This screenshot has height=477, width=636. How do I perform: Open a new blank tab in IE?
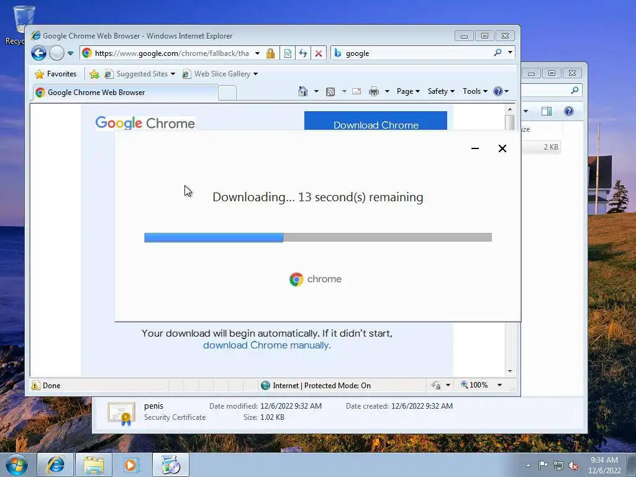pyautogui.click(x=227, y=93)
